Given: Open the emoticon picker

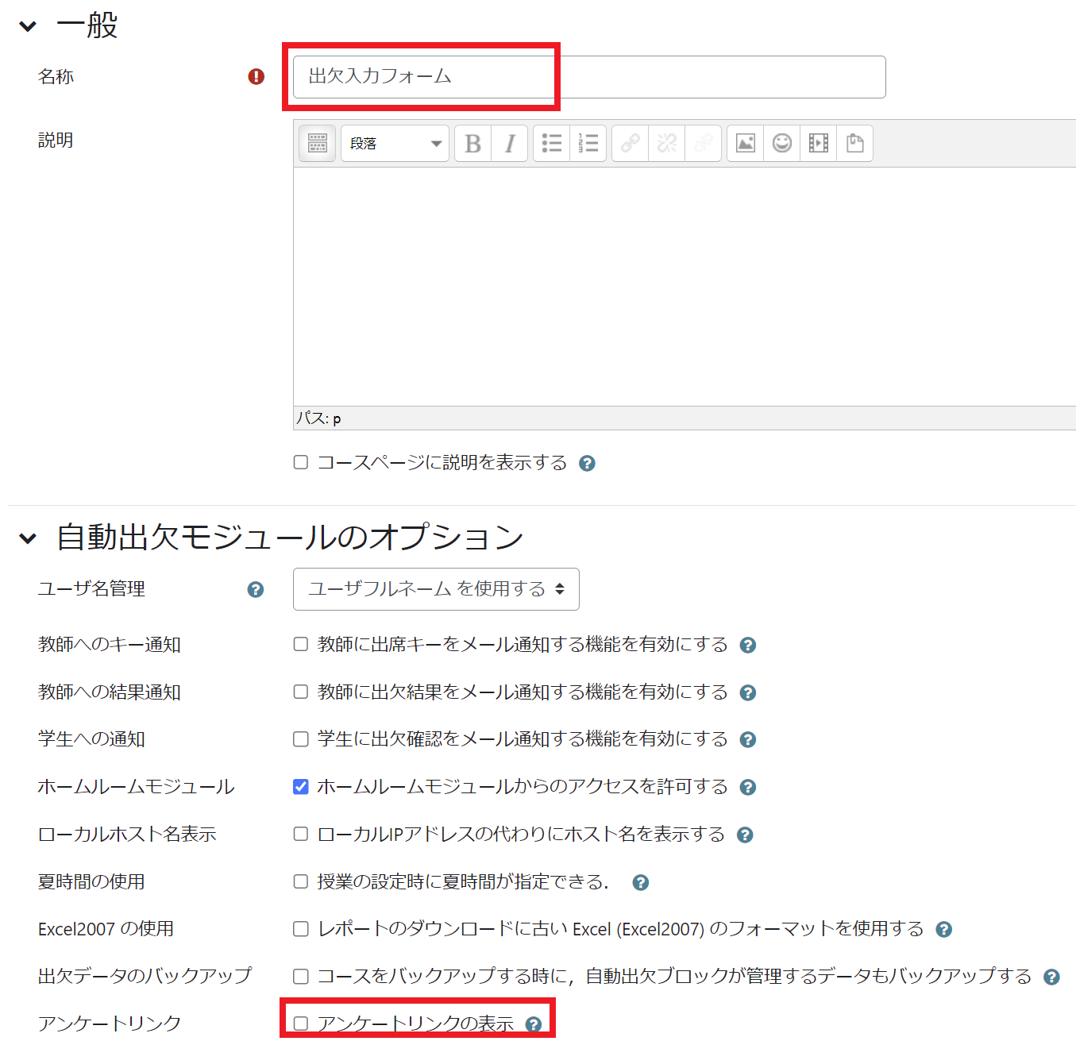Looking at the screenshot, I should tap(782, 143).
